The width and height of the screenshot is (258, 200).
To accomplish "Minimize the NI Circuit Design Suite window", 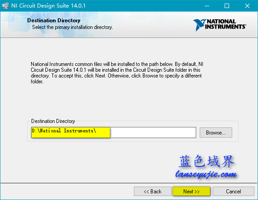I will coord(207,6).
